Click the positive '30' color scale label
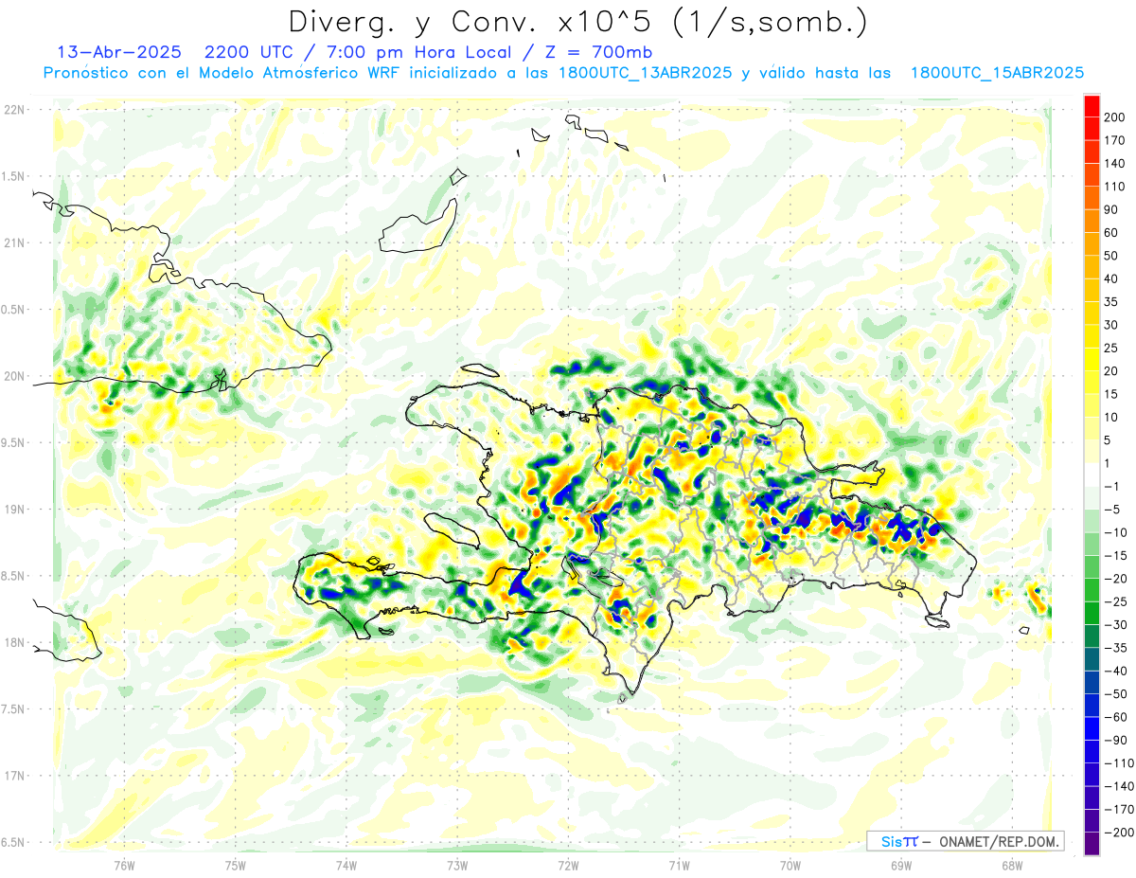Viewport: 1136px width, 878px height. point(1112,325)
